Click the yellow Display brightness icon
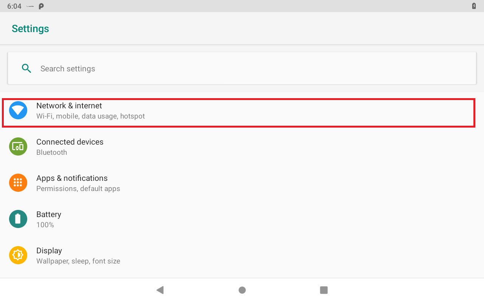Screen dimensions: 484x302 (x=18, y=255)
